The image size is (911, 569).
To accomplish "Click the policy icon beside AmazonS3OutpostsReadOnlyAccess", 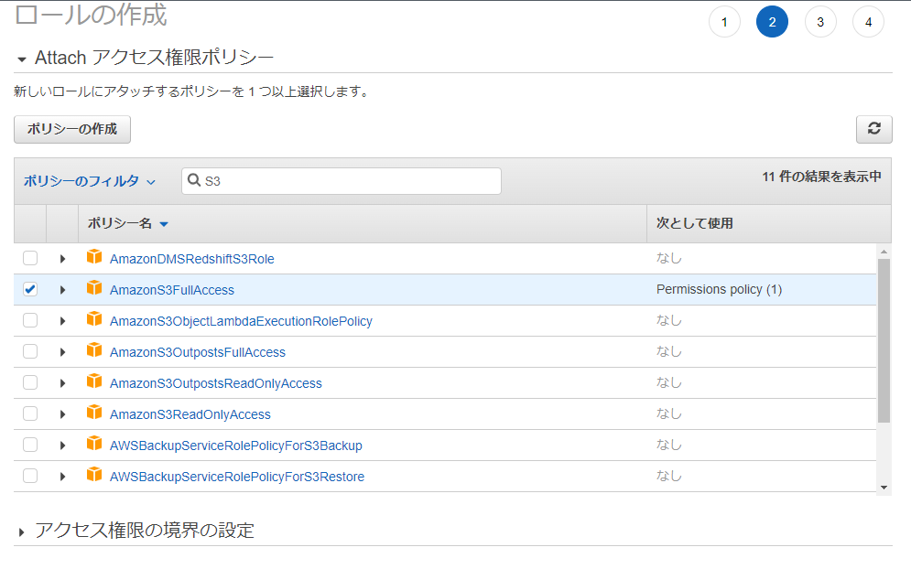I will click(x=94, y=381).
